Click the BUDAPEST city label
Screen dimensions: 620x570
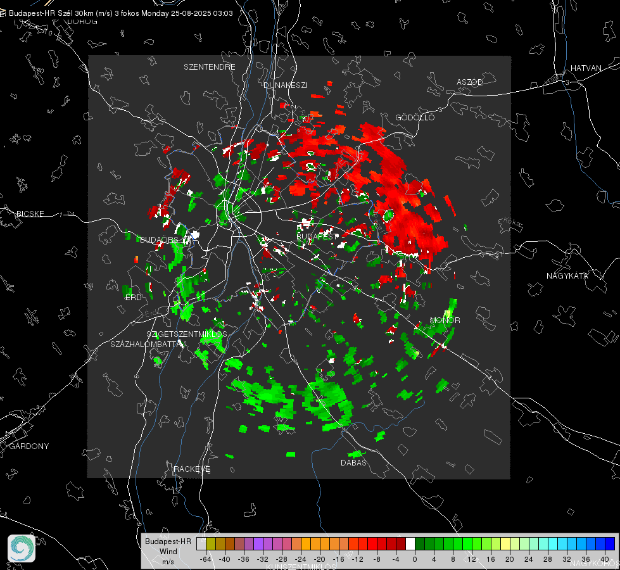pos(317,236)
